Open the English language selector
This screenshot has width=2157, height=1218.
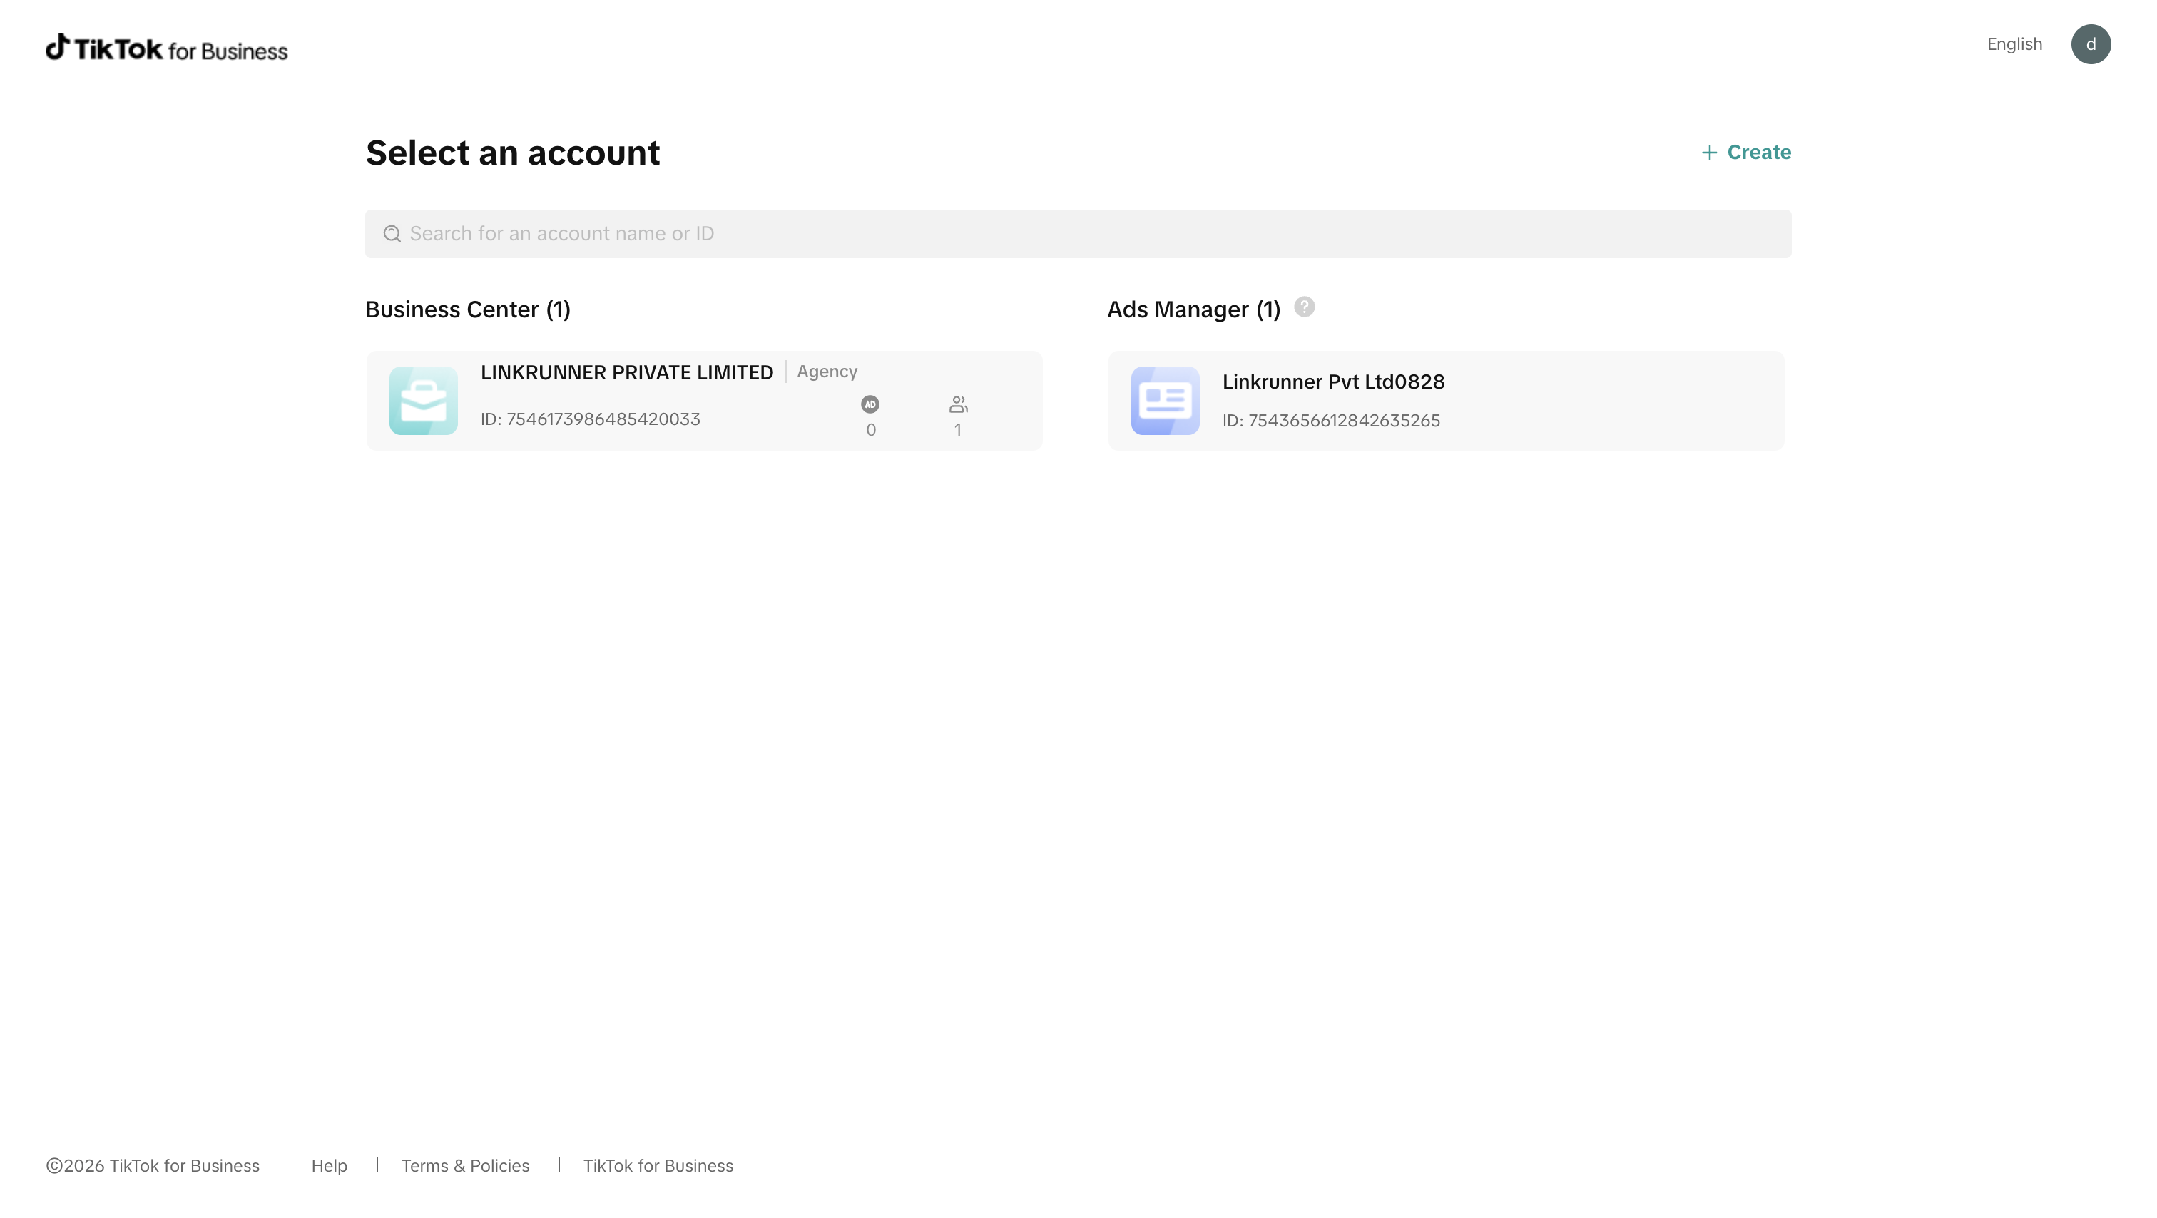2014,44
